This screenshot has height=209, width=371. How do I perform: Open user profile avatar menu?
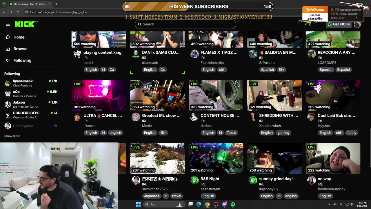357,24
